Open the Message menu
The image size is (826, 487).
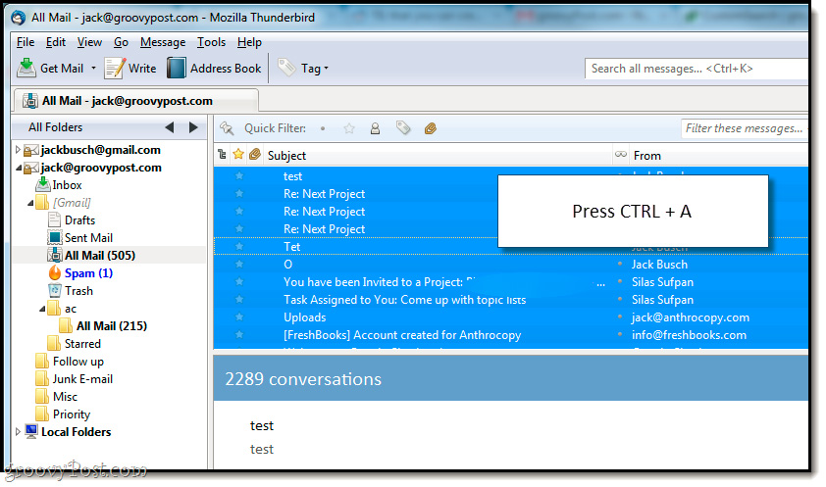coord(163,42)
